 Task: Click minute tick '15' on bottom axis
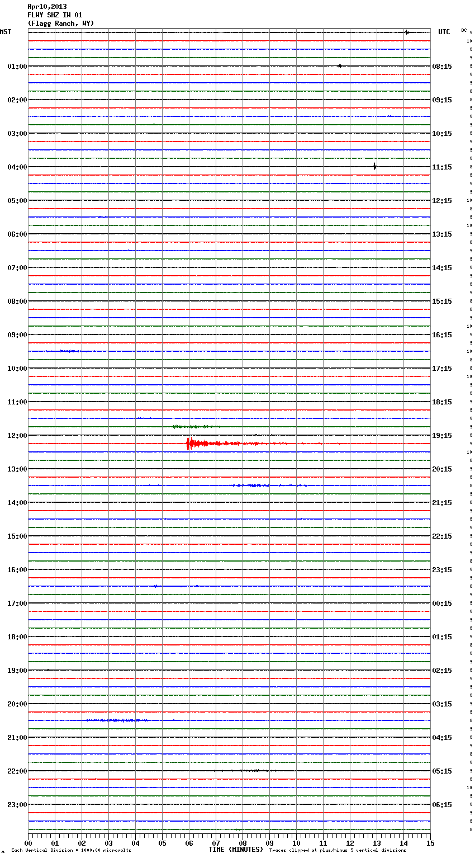click(x=430, y=843)
